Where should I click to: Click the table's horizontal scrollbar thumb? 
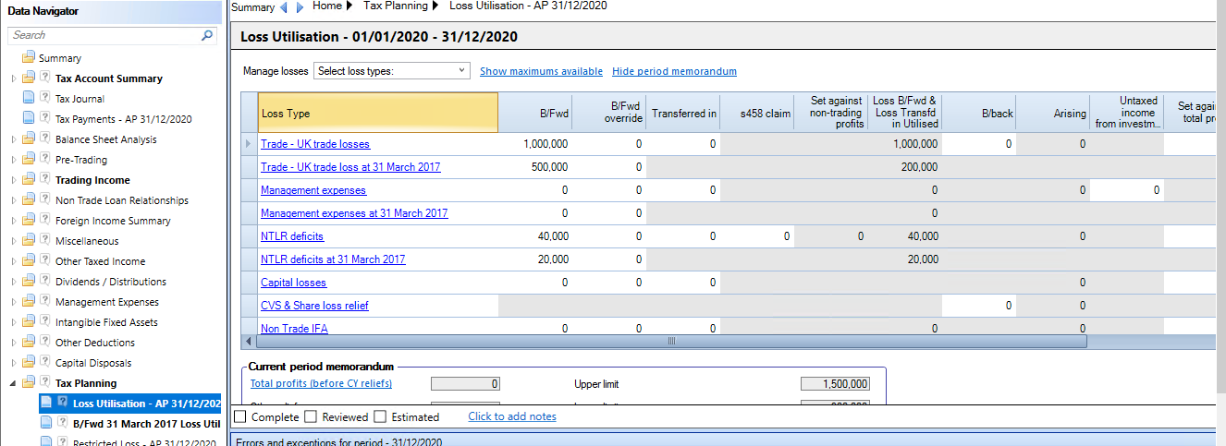point(672,342)
